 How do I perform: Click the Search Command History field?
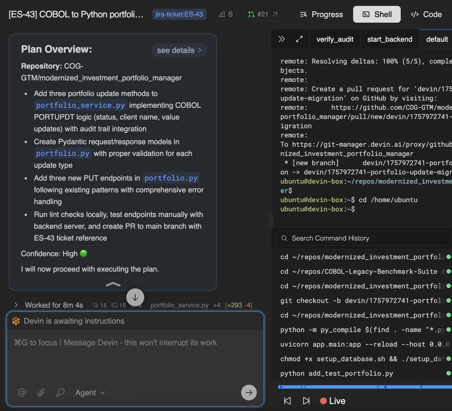(x=363, y=238)
